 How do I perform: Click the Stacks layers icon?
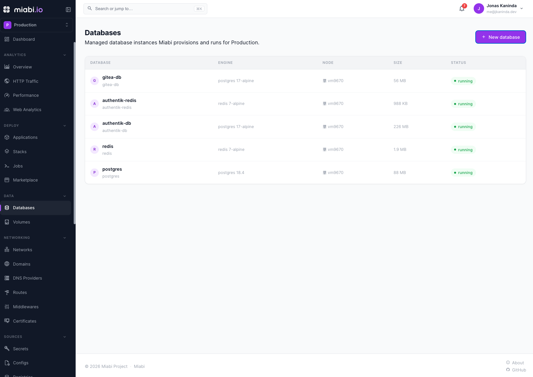[x=7, y=152]
